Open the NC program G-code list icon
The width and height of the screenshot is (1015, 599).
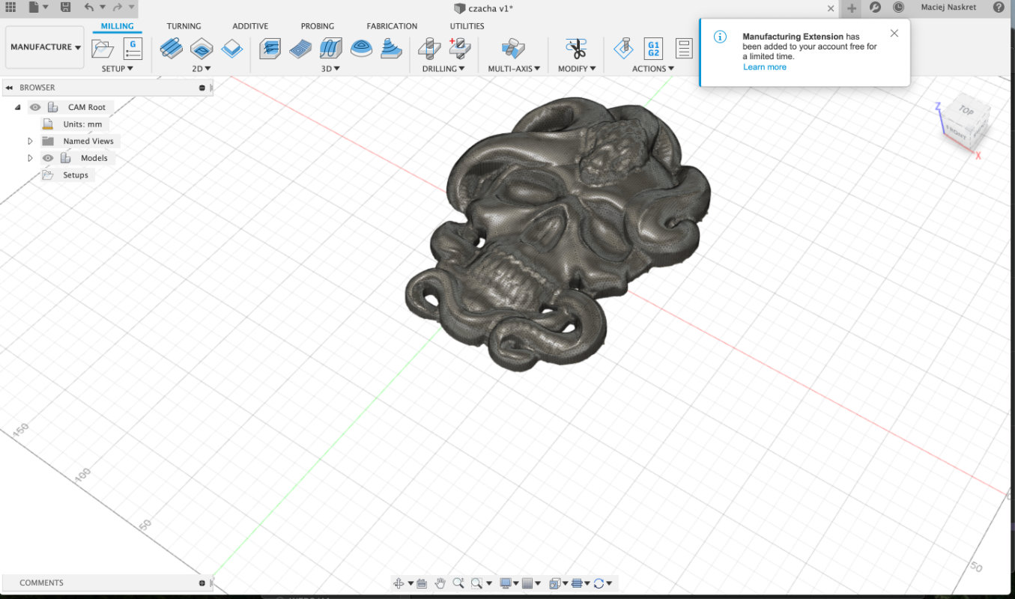pyautogui.click(x=133, y=49)
